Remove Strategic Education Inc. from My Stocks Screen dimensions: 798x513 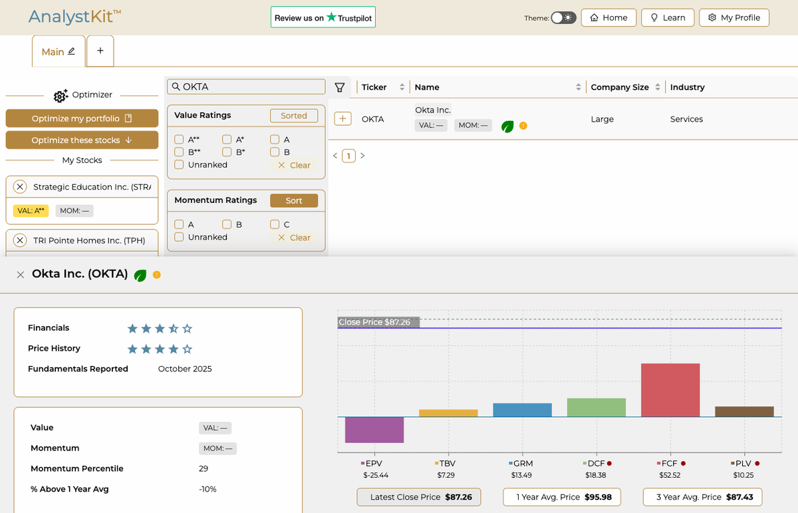(x=20, y=187)
